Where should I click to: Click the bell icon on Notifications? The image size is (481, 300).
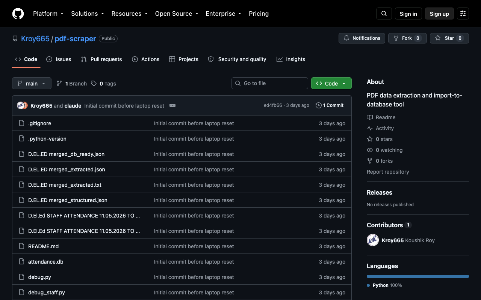[346, 38]
